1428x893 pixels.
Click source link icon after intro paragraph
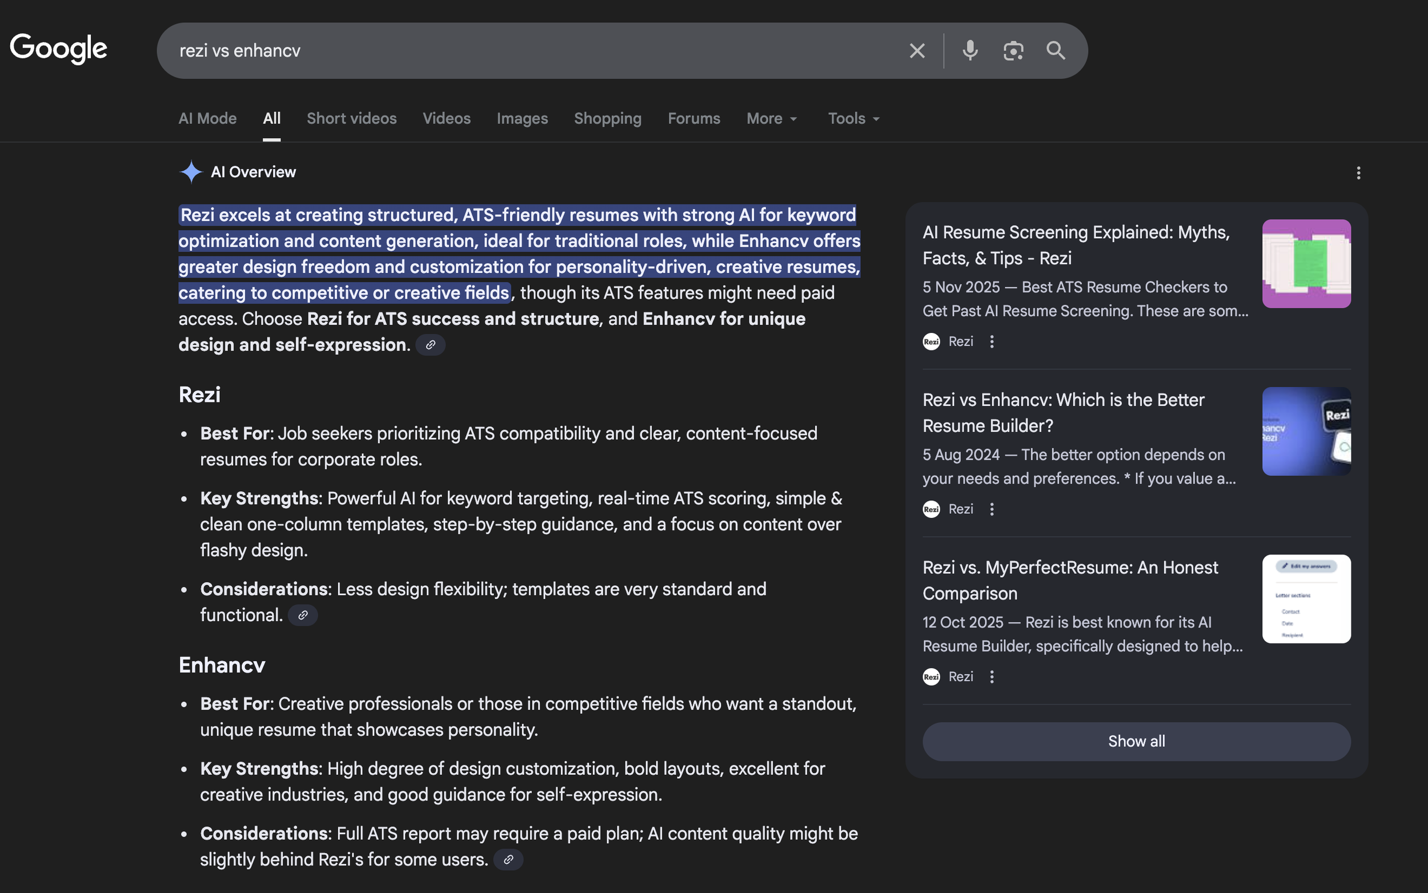tap(430, 345)
